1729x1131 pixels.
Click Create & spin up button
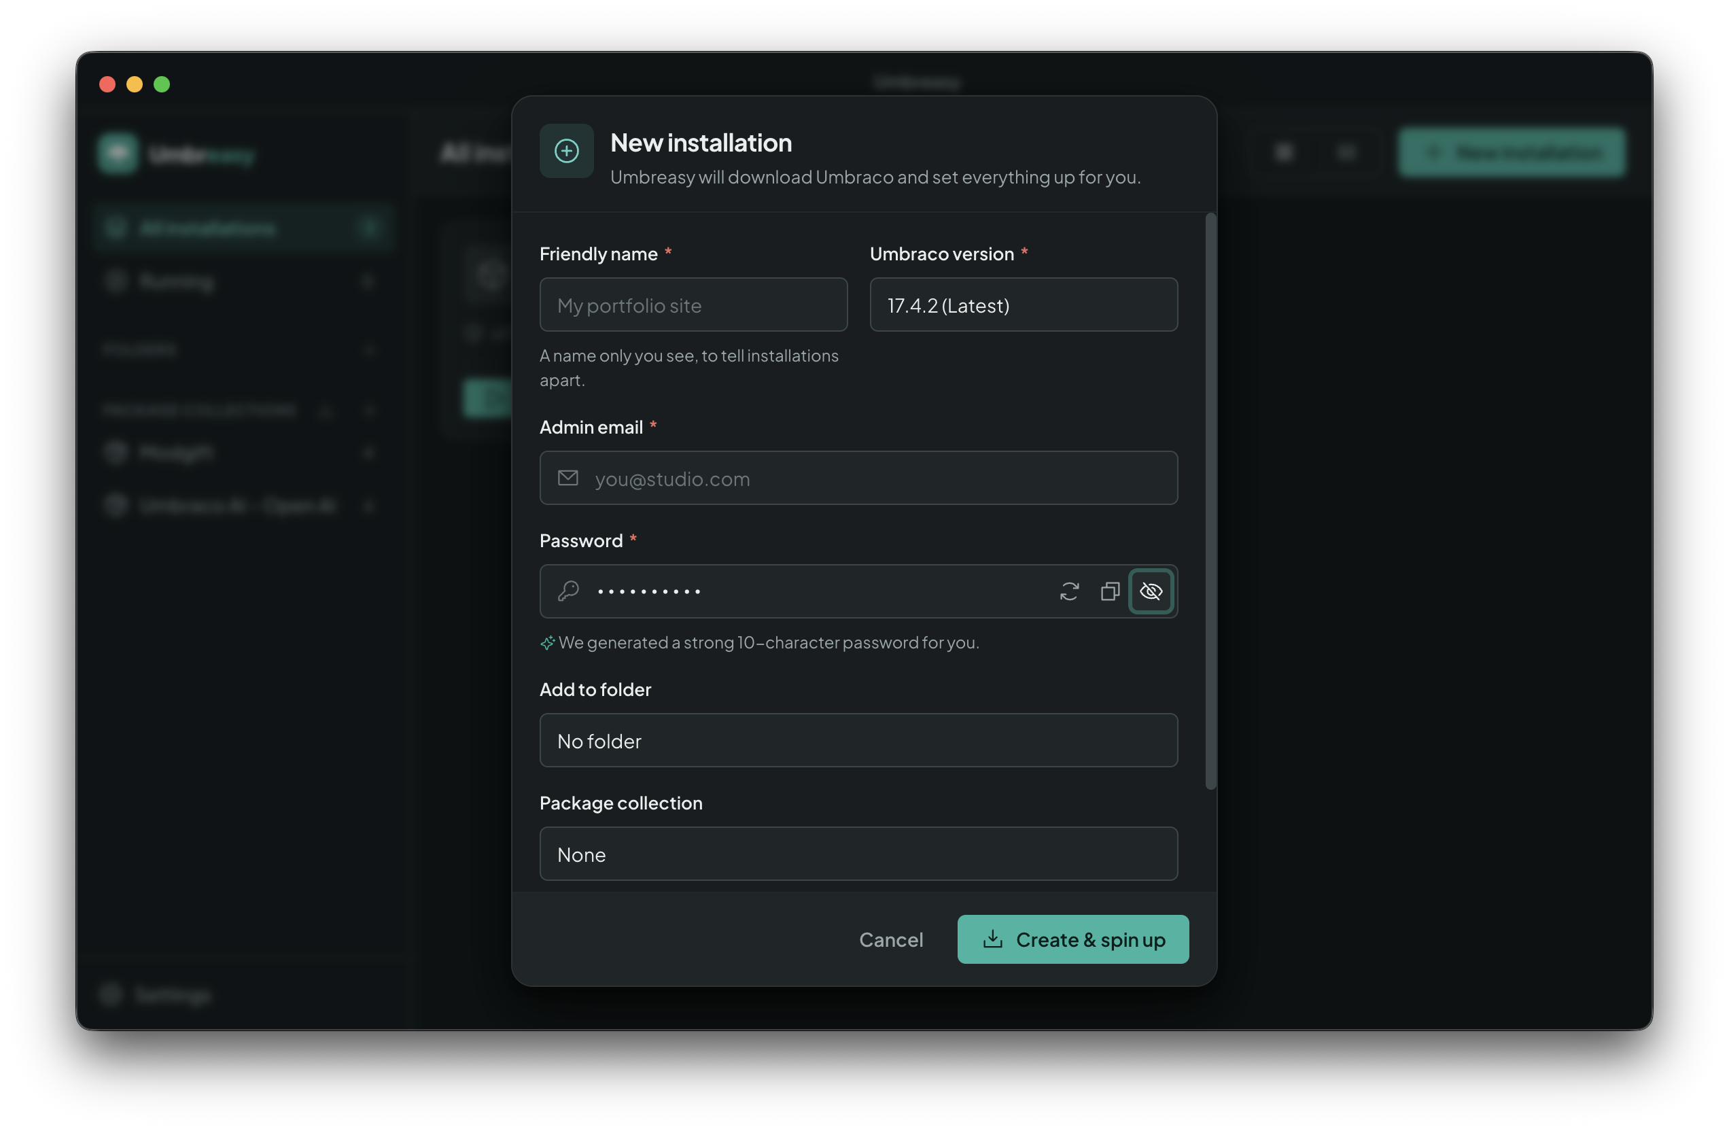point(1072,939)
